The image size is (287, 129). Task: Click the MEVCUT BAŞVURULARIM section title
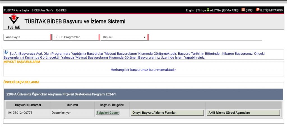point(22,62)
